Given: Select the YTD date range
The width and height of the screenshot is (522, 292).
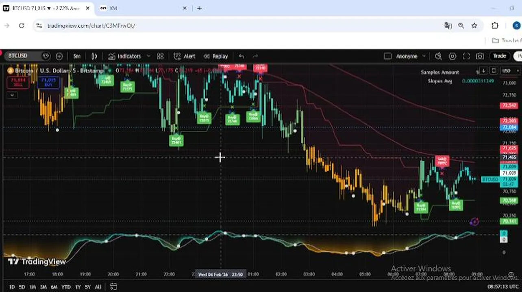Looking at the screenshot, I should [66, 287].
